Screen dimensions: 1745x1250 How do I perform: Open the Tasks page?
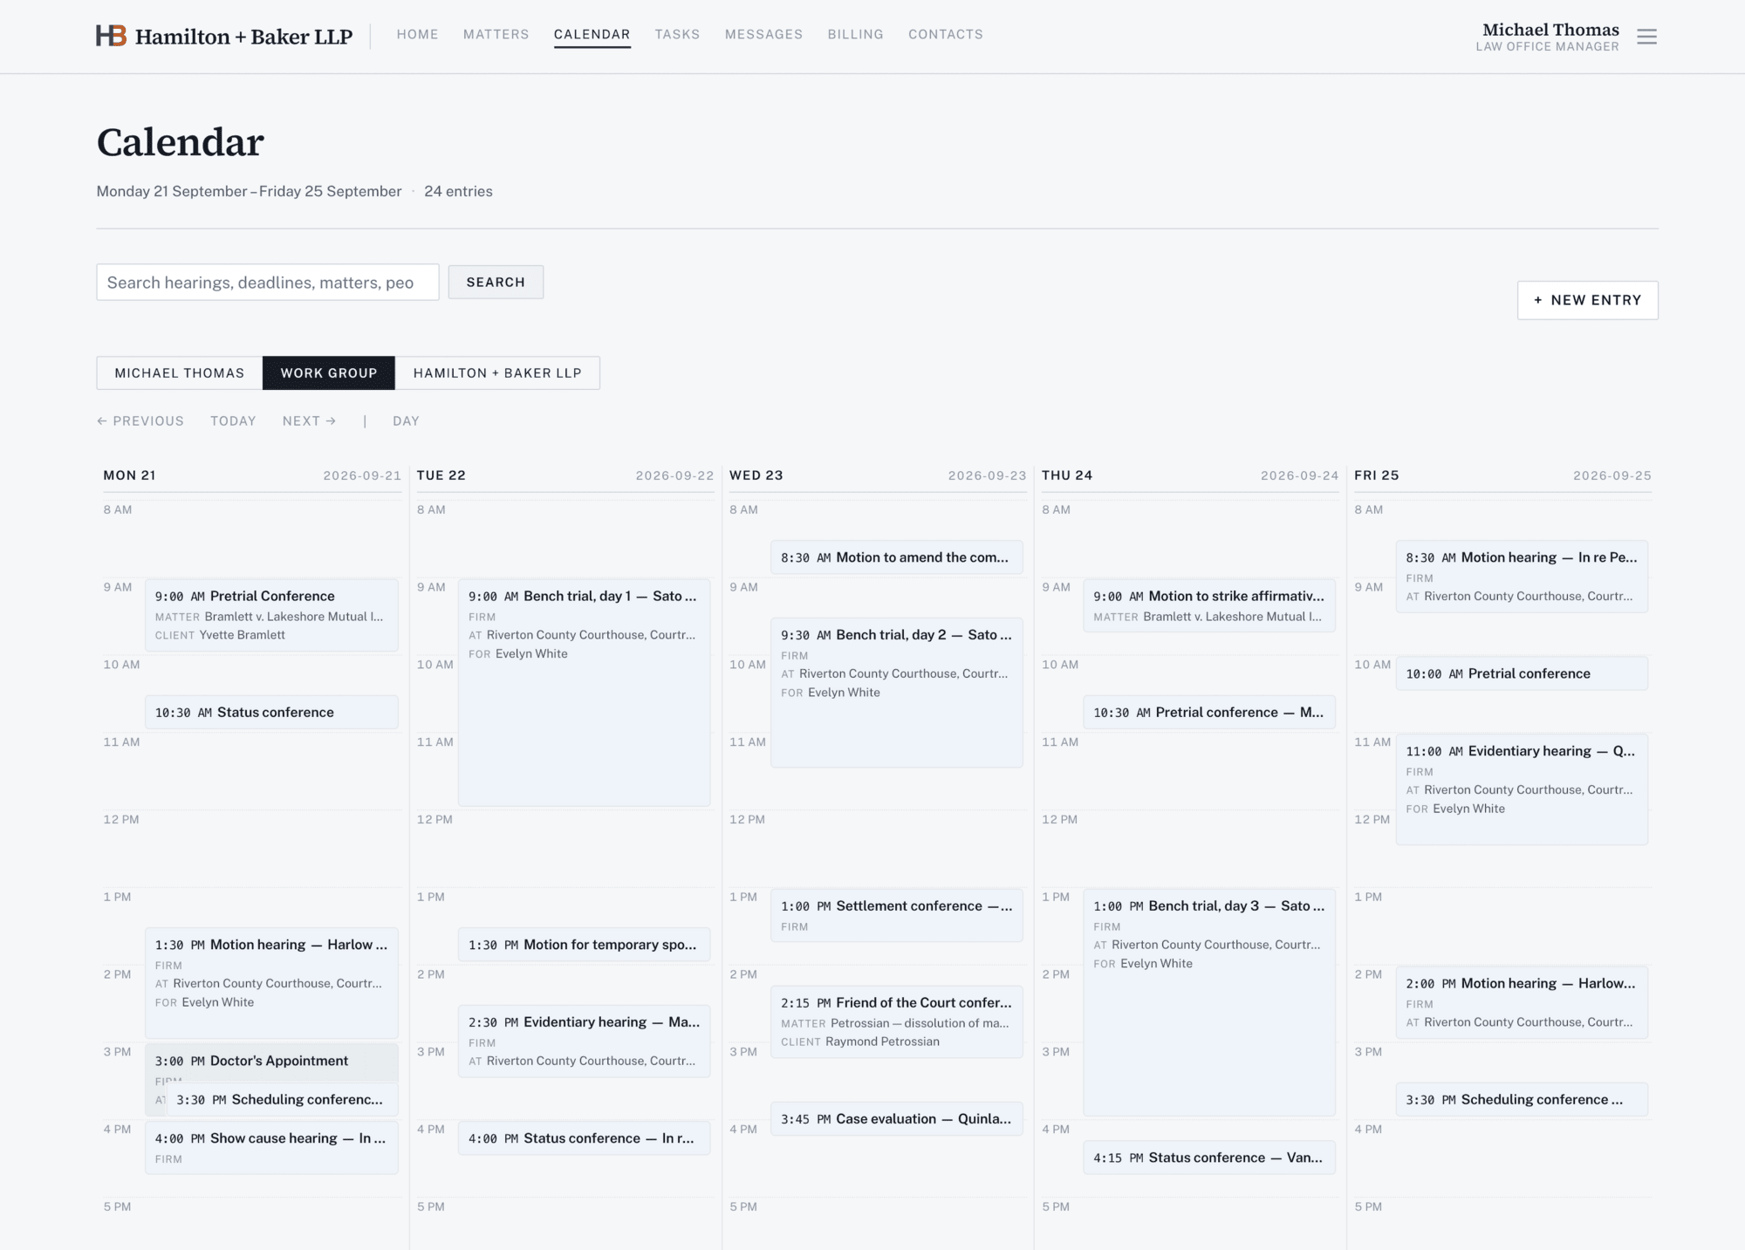click(677, 34)
